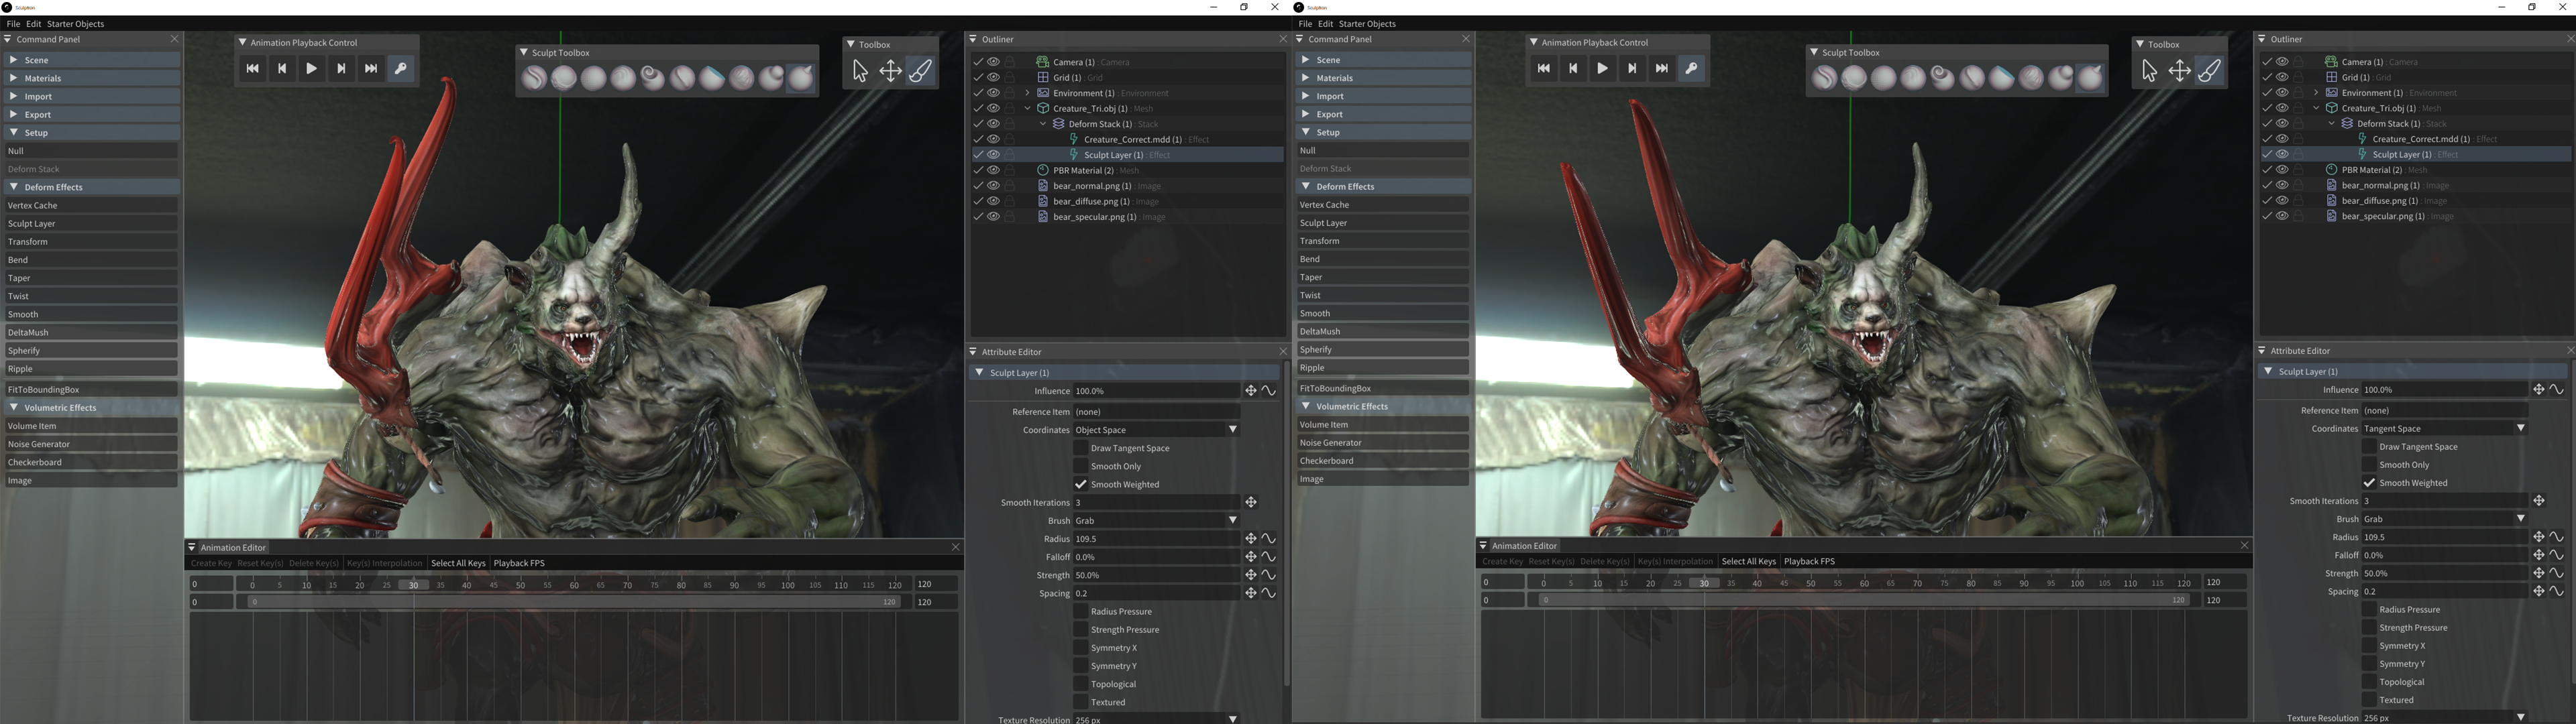This screenshot has width=2576, height=724.
Task: Open the Coordinates dropdown showing Object Space
Action: coord(1156,430)
